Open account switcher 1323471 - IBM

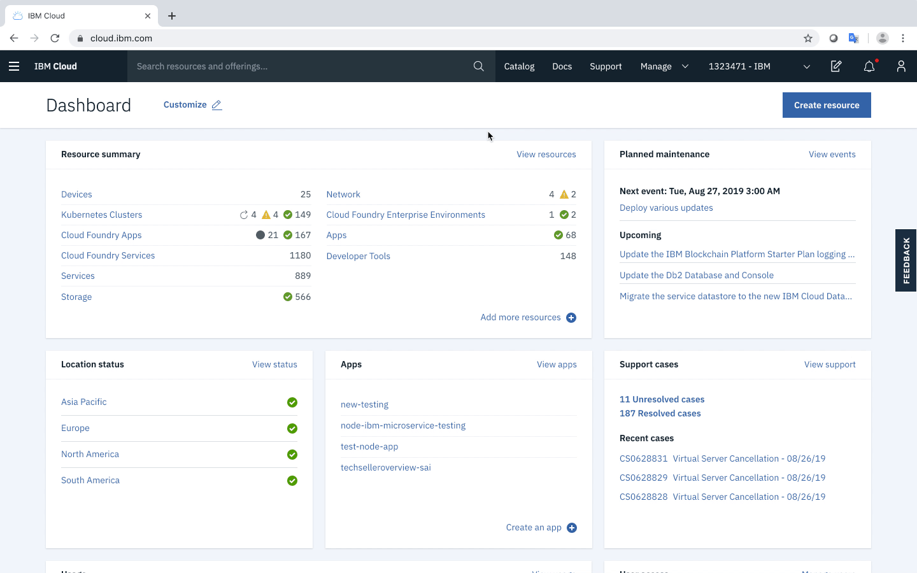(x=759, y=66)
